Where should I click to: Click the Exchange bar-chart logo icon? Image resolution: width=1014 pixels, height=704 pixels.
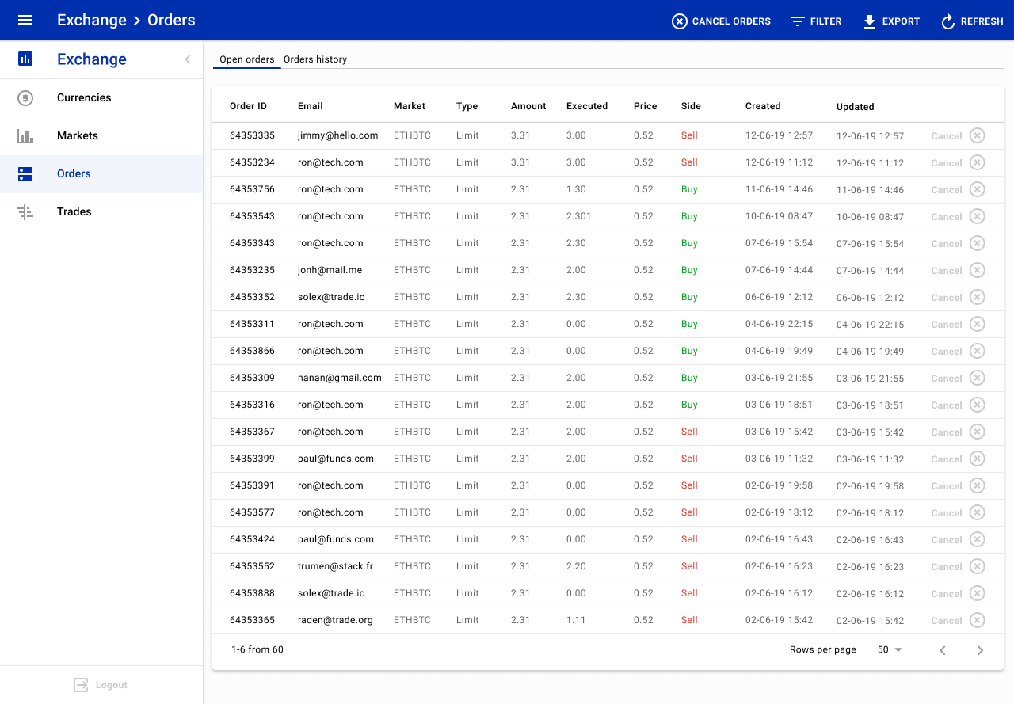[25, 59]
